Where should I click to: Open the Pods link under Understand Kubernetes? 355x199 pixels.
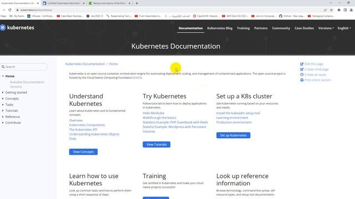(x=73, y=139)
